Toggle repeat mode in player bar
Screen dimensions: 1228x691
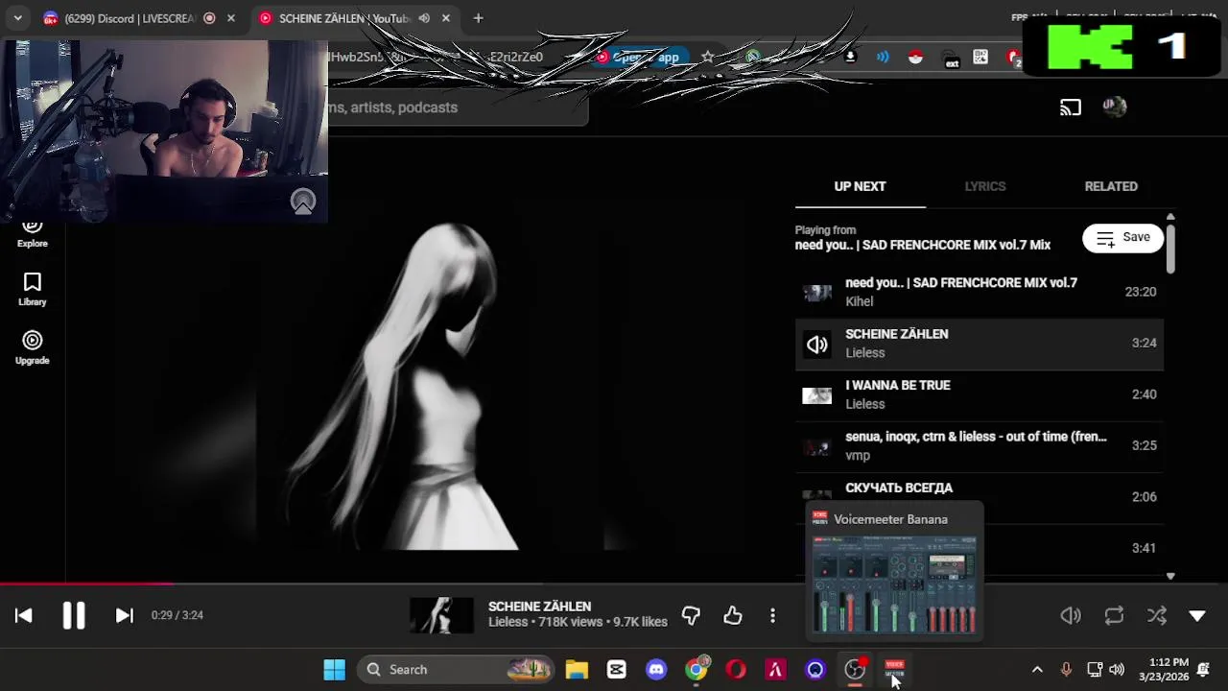pos(1114,616)
